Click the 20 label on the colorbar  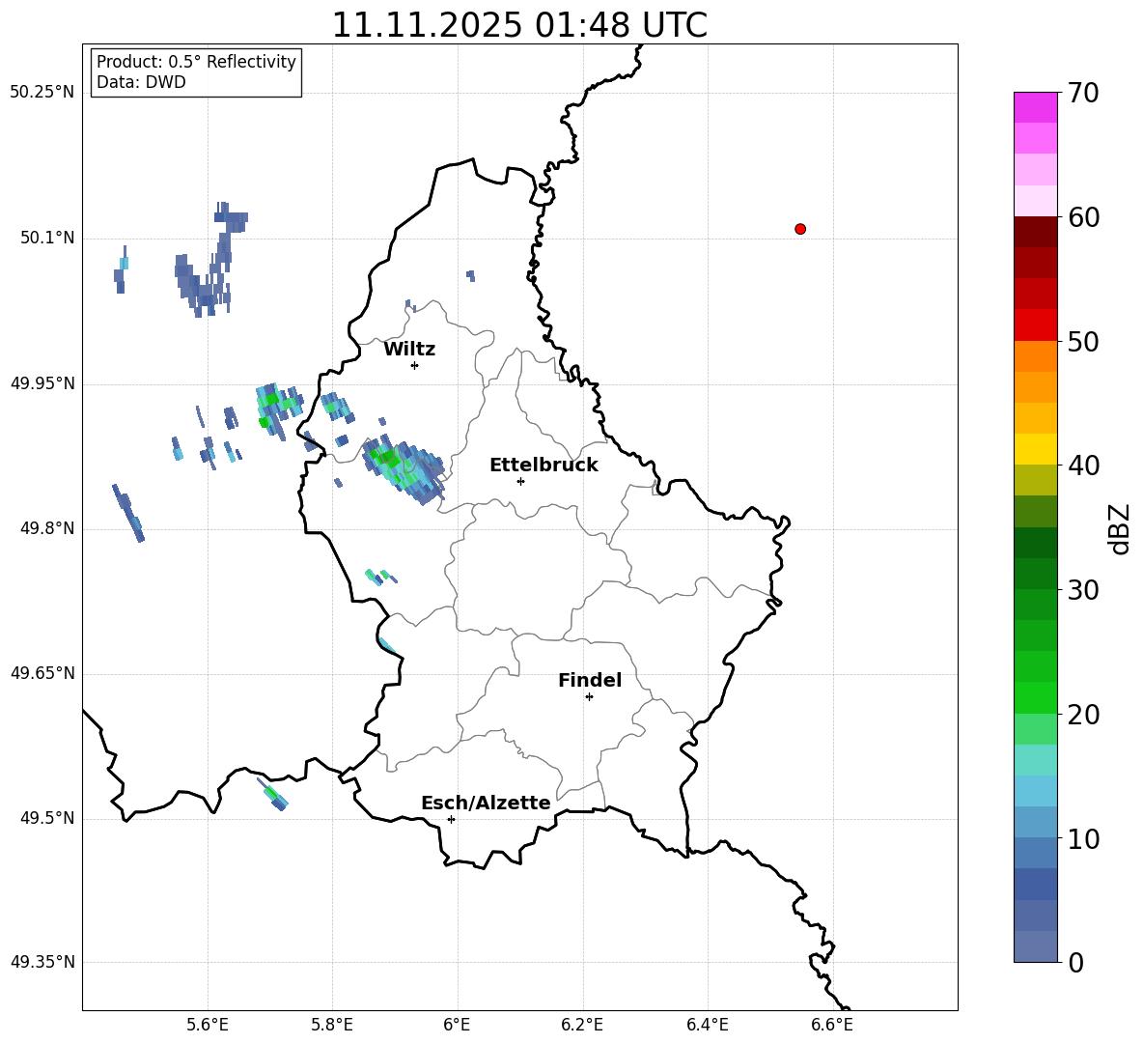[1083, 715]
